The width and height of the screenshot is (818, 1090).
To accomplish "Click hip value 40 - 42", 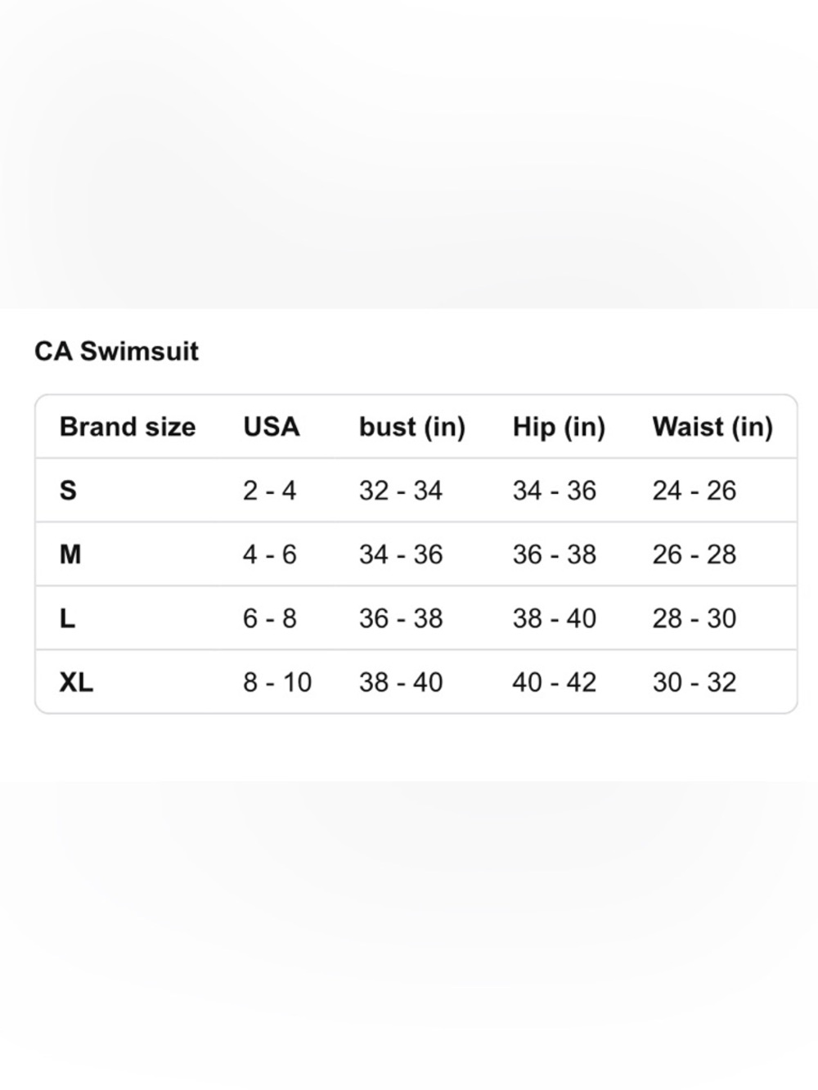I will [555, 682].
